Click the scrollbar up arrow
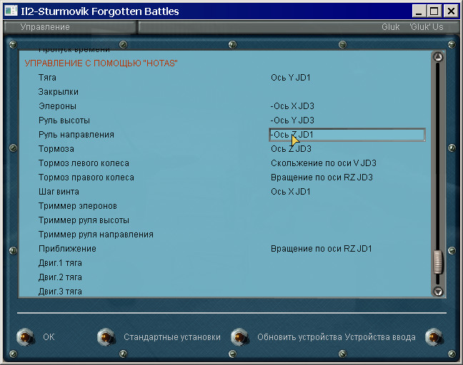Image resolution: width=463 pixels, height=365 pixels. [x=438, y=57]
